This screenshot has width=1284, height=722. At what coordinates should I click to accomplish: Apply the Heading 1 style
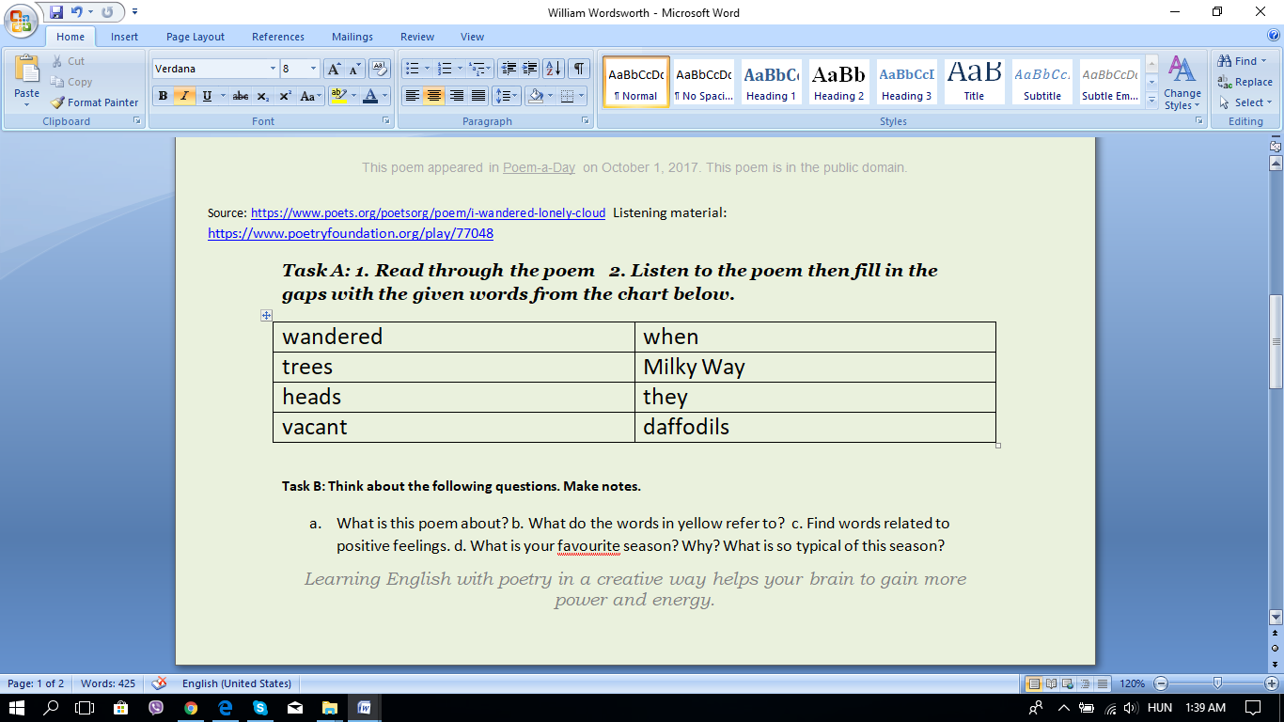pos(771,82)
